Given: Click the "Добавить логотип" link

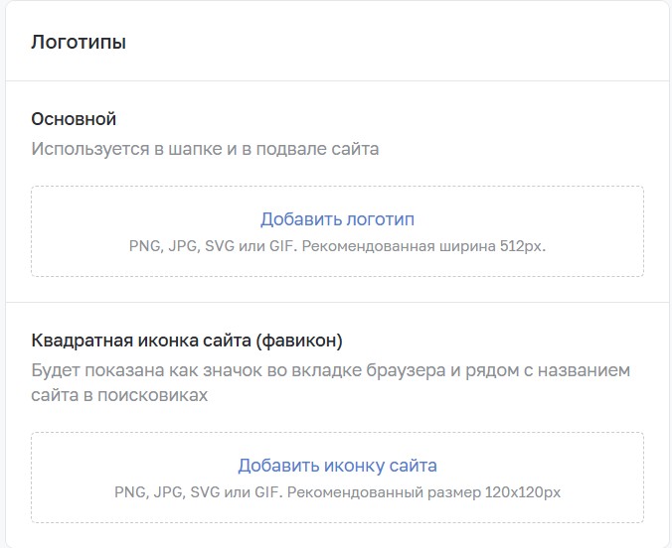Looking at the screenshot, I should coord(337,219).
